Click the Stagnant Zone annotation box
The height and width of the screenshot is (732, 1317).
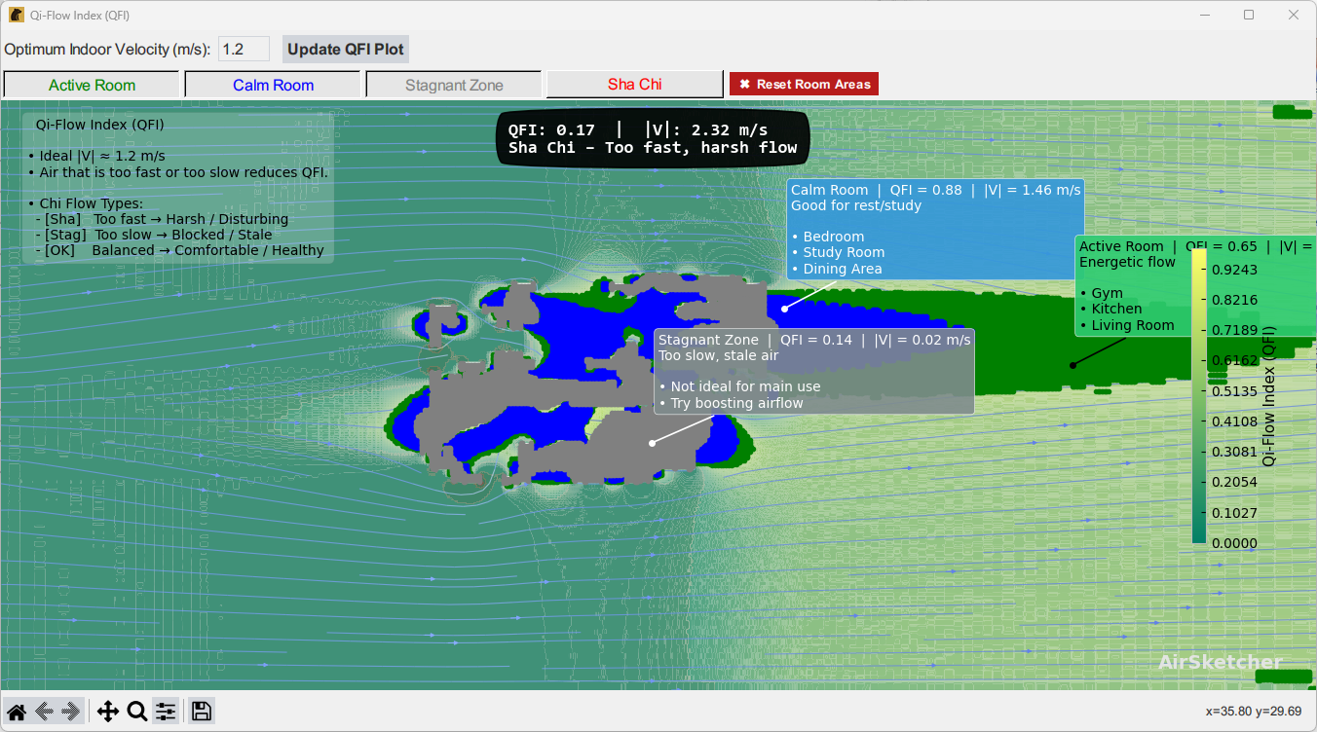coord(813,371)
